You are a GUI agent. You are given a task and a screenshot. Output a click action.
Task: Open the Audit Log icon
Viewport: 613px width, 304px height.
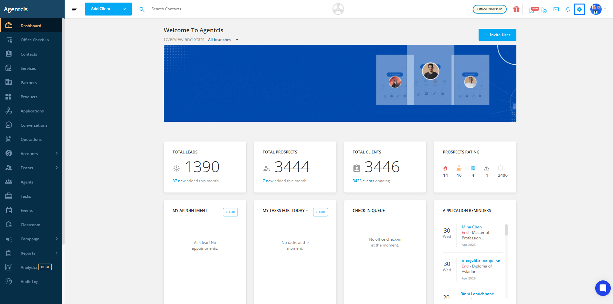[x=9, y=281]
